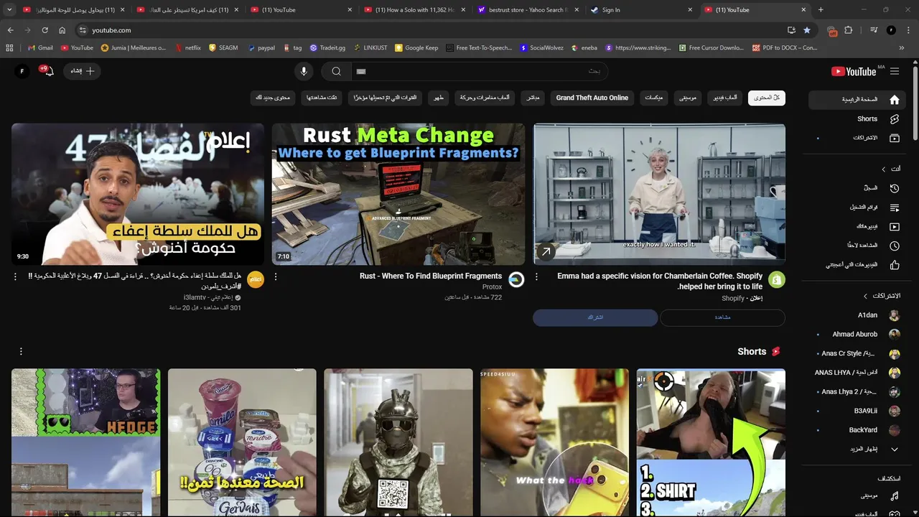Image resolution: width=919 pixels, height=517 pixels.
Task: Switch to bestrust store Yahoo Search tab
Action: pyautogui.click(x=528, y=10)
